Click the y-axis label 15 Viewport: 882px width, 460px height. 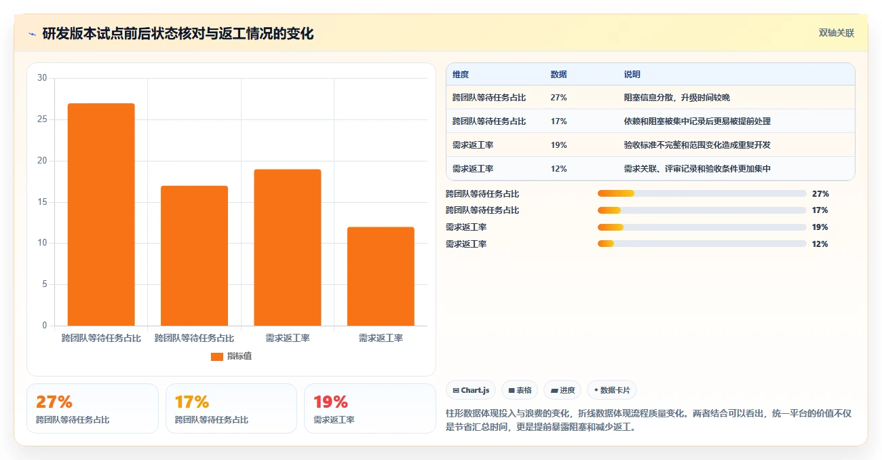click(x=42, y=202)
